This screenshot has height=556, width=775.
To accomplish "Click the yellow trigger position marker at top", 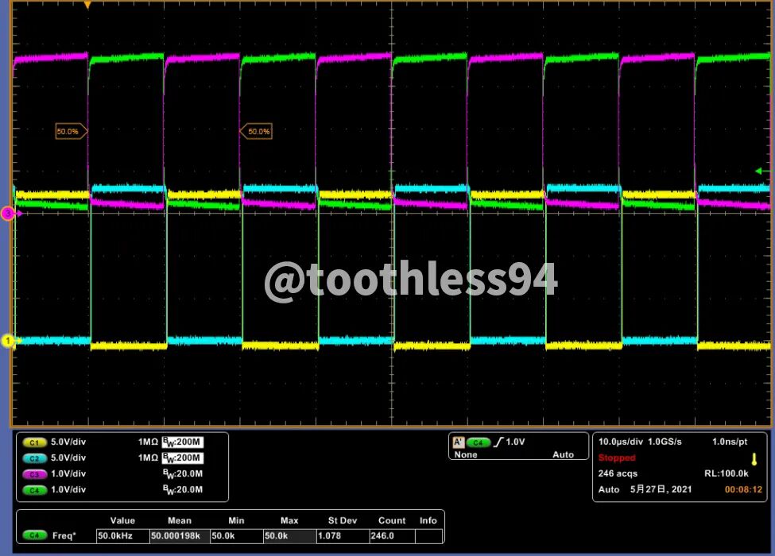I will click(87, 5).
